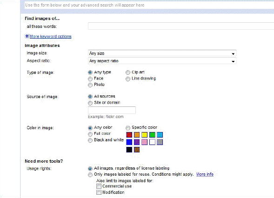Choose the orange color swatch
The image size is (274, 198).
[x=137, y=135]
